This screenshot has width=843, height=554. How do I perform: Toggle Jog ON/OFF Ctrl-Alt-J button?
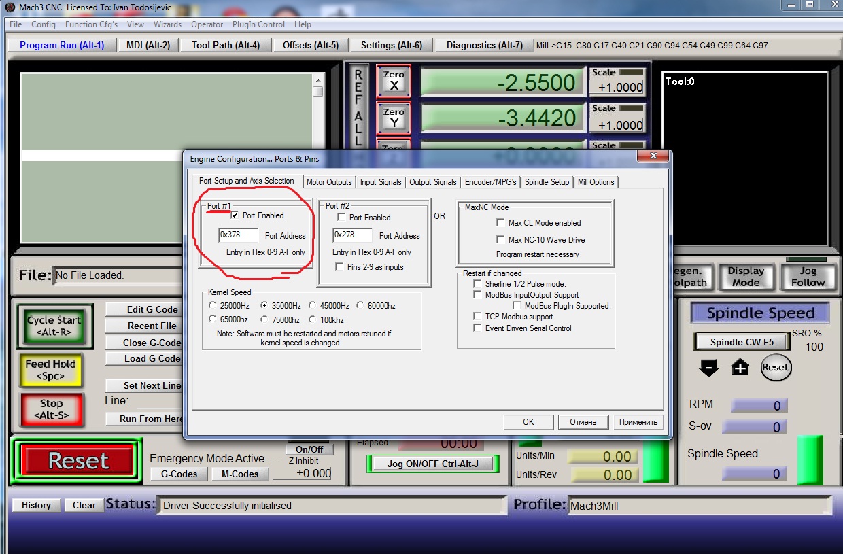pyautogui.click(x=433, y=464)
